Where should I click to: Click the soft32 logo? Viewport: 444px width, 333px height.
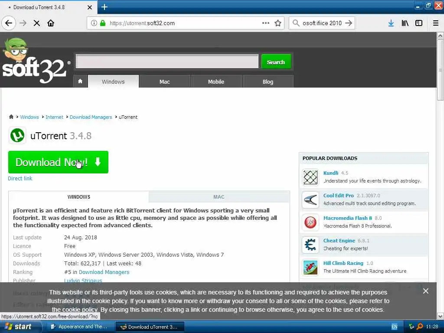tap(36, 61)
